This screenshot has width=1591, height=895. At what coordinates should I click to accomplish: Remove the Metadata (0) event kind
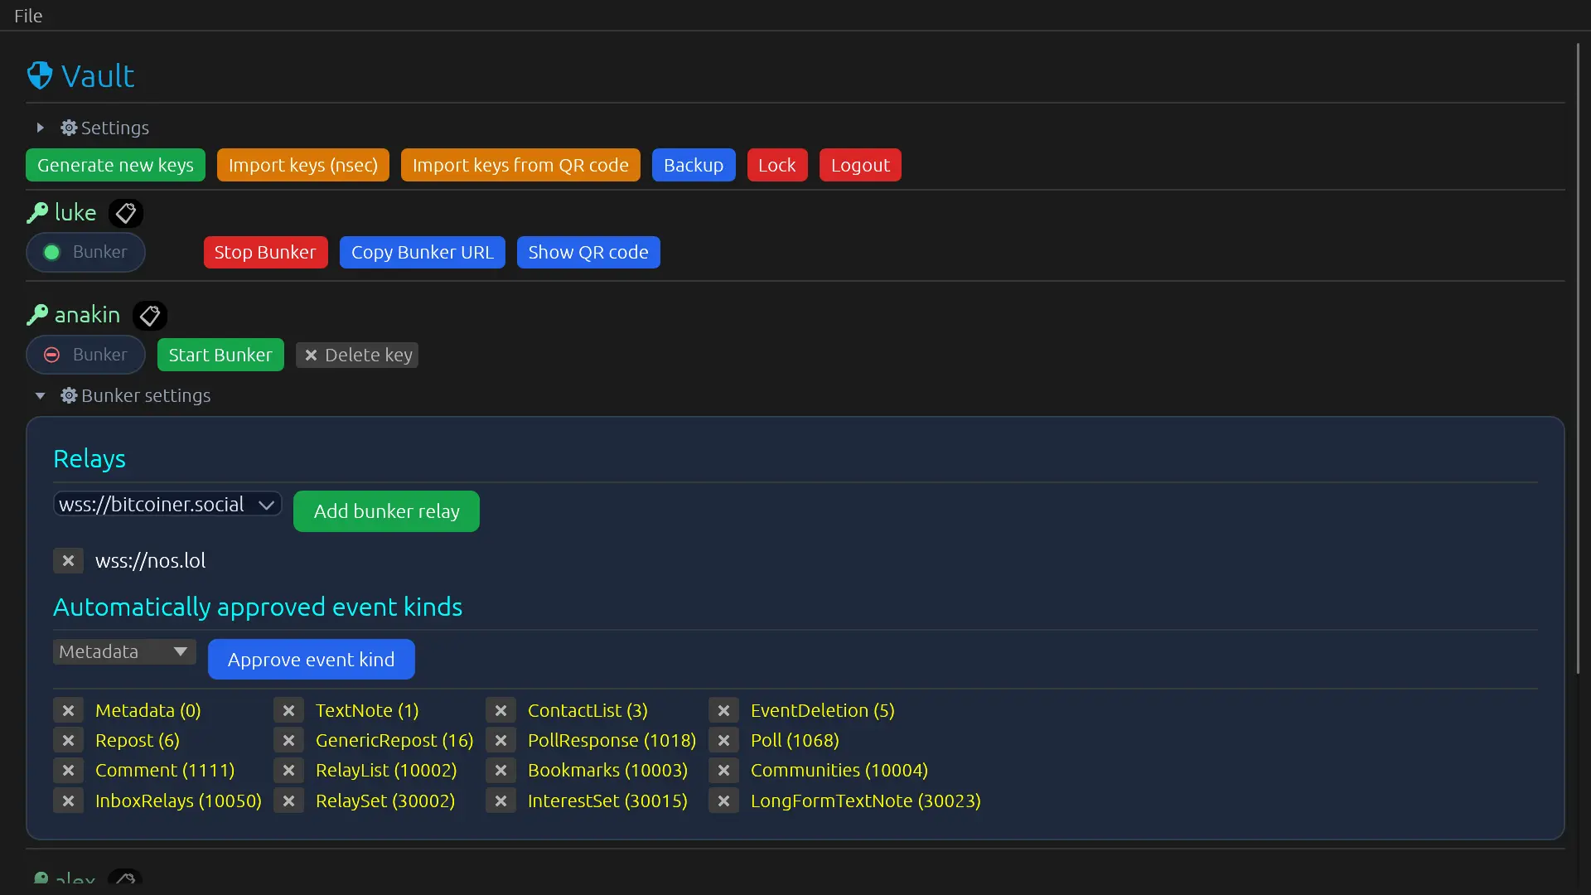point(68,710)
